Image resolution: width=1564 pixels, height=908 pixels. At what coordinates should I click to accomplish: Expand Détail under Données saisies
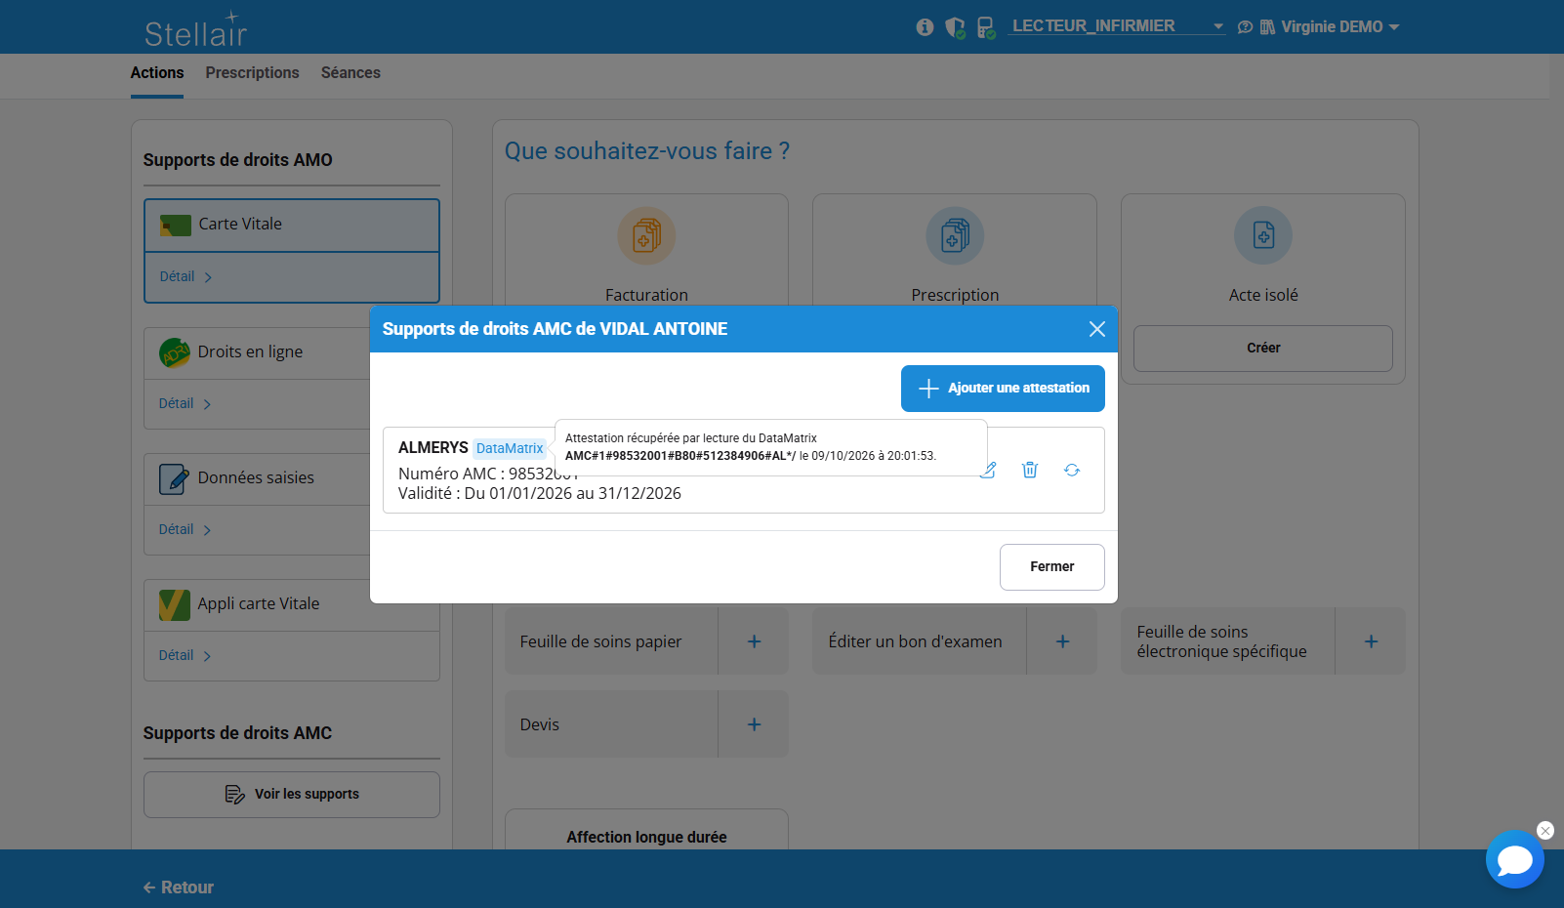tap(185, 529)
